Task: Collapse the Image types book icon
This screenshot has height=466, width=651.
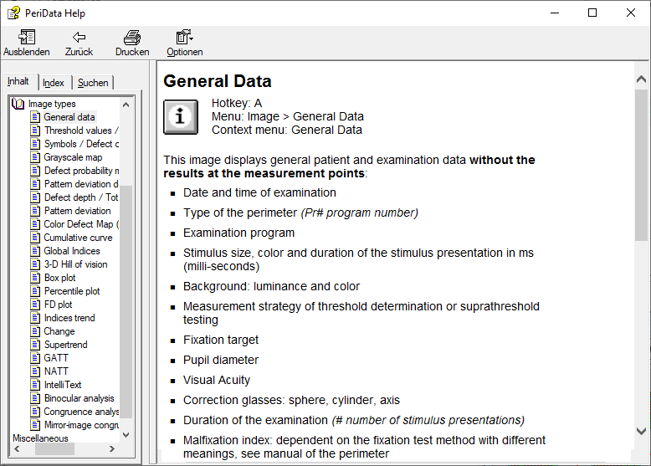Action: (x=18, y=104)
